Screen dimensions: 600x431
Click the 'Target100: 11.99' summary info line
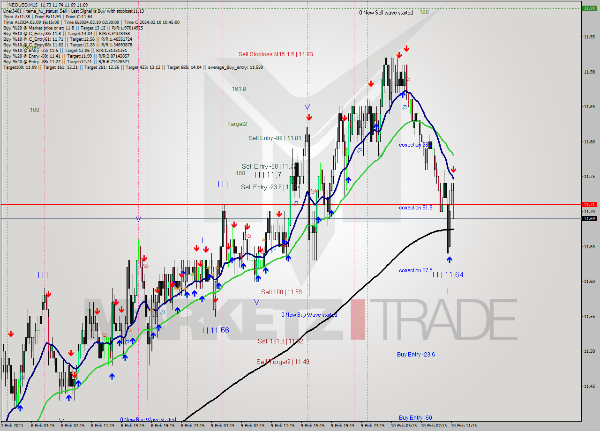coord(133,67)
